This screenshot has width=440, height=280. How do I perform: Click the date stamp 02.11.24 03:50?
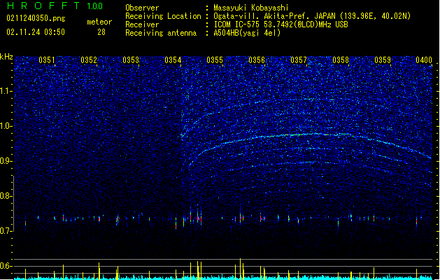click(36, 32)
